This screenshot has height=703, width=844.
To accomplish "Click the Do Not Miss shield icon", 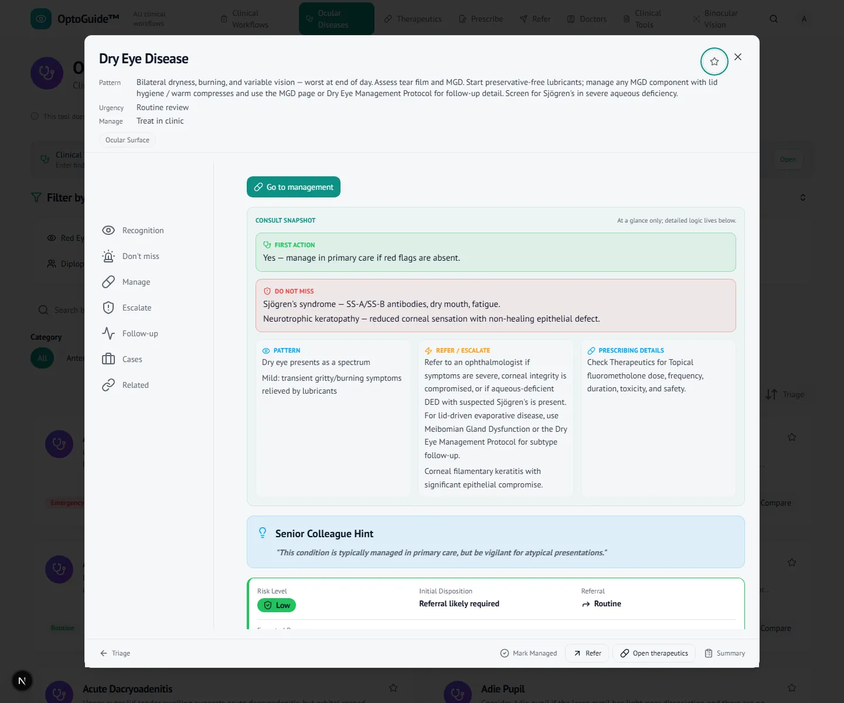I will point(267,291).
